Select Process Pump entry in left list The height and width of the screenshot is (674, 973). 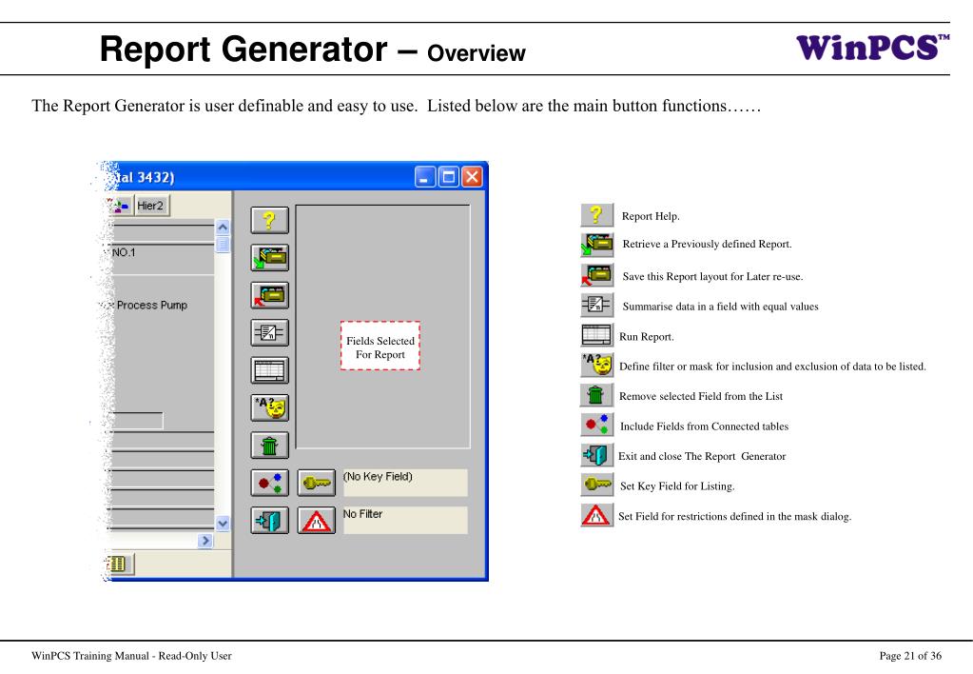coord(152,305)
